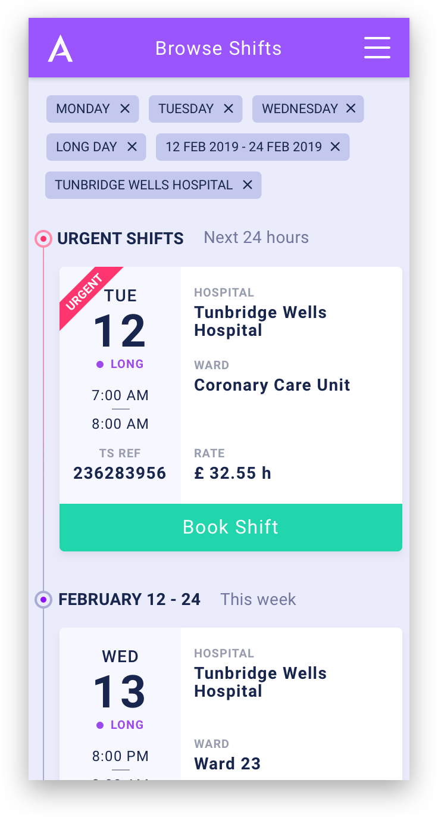Click the February 12 - 24 timeline marker
This screenshot has height=817, width=438.
coord(43,599)
